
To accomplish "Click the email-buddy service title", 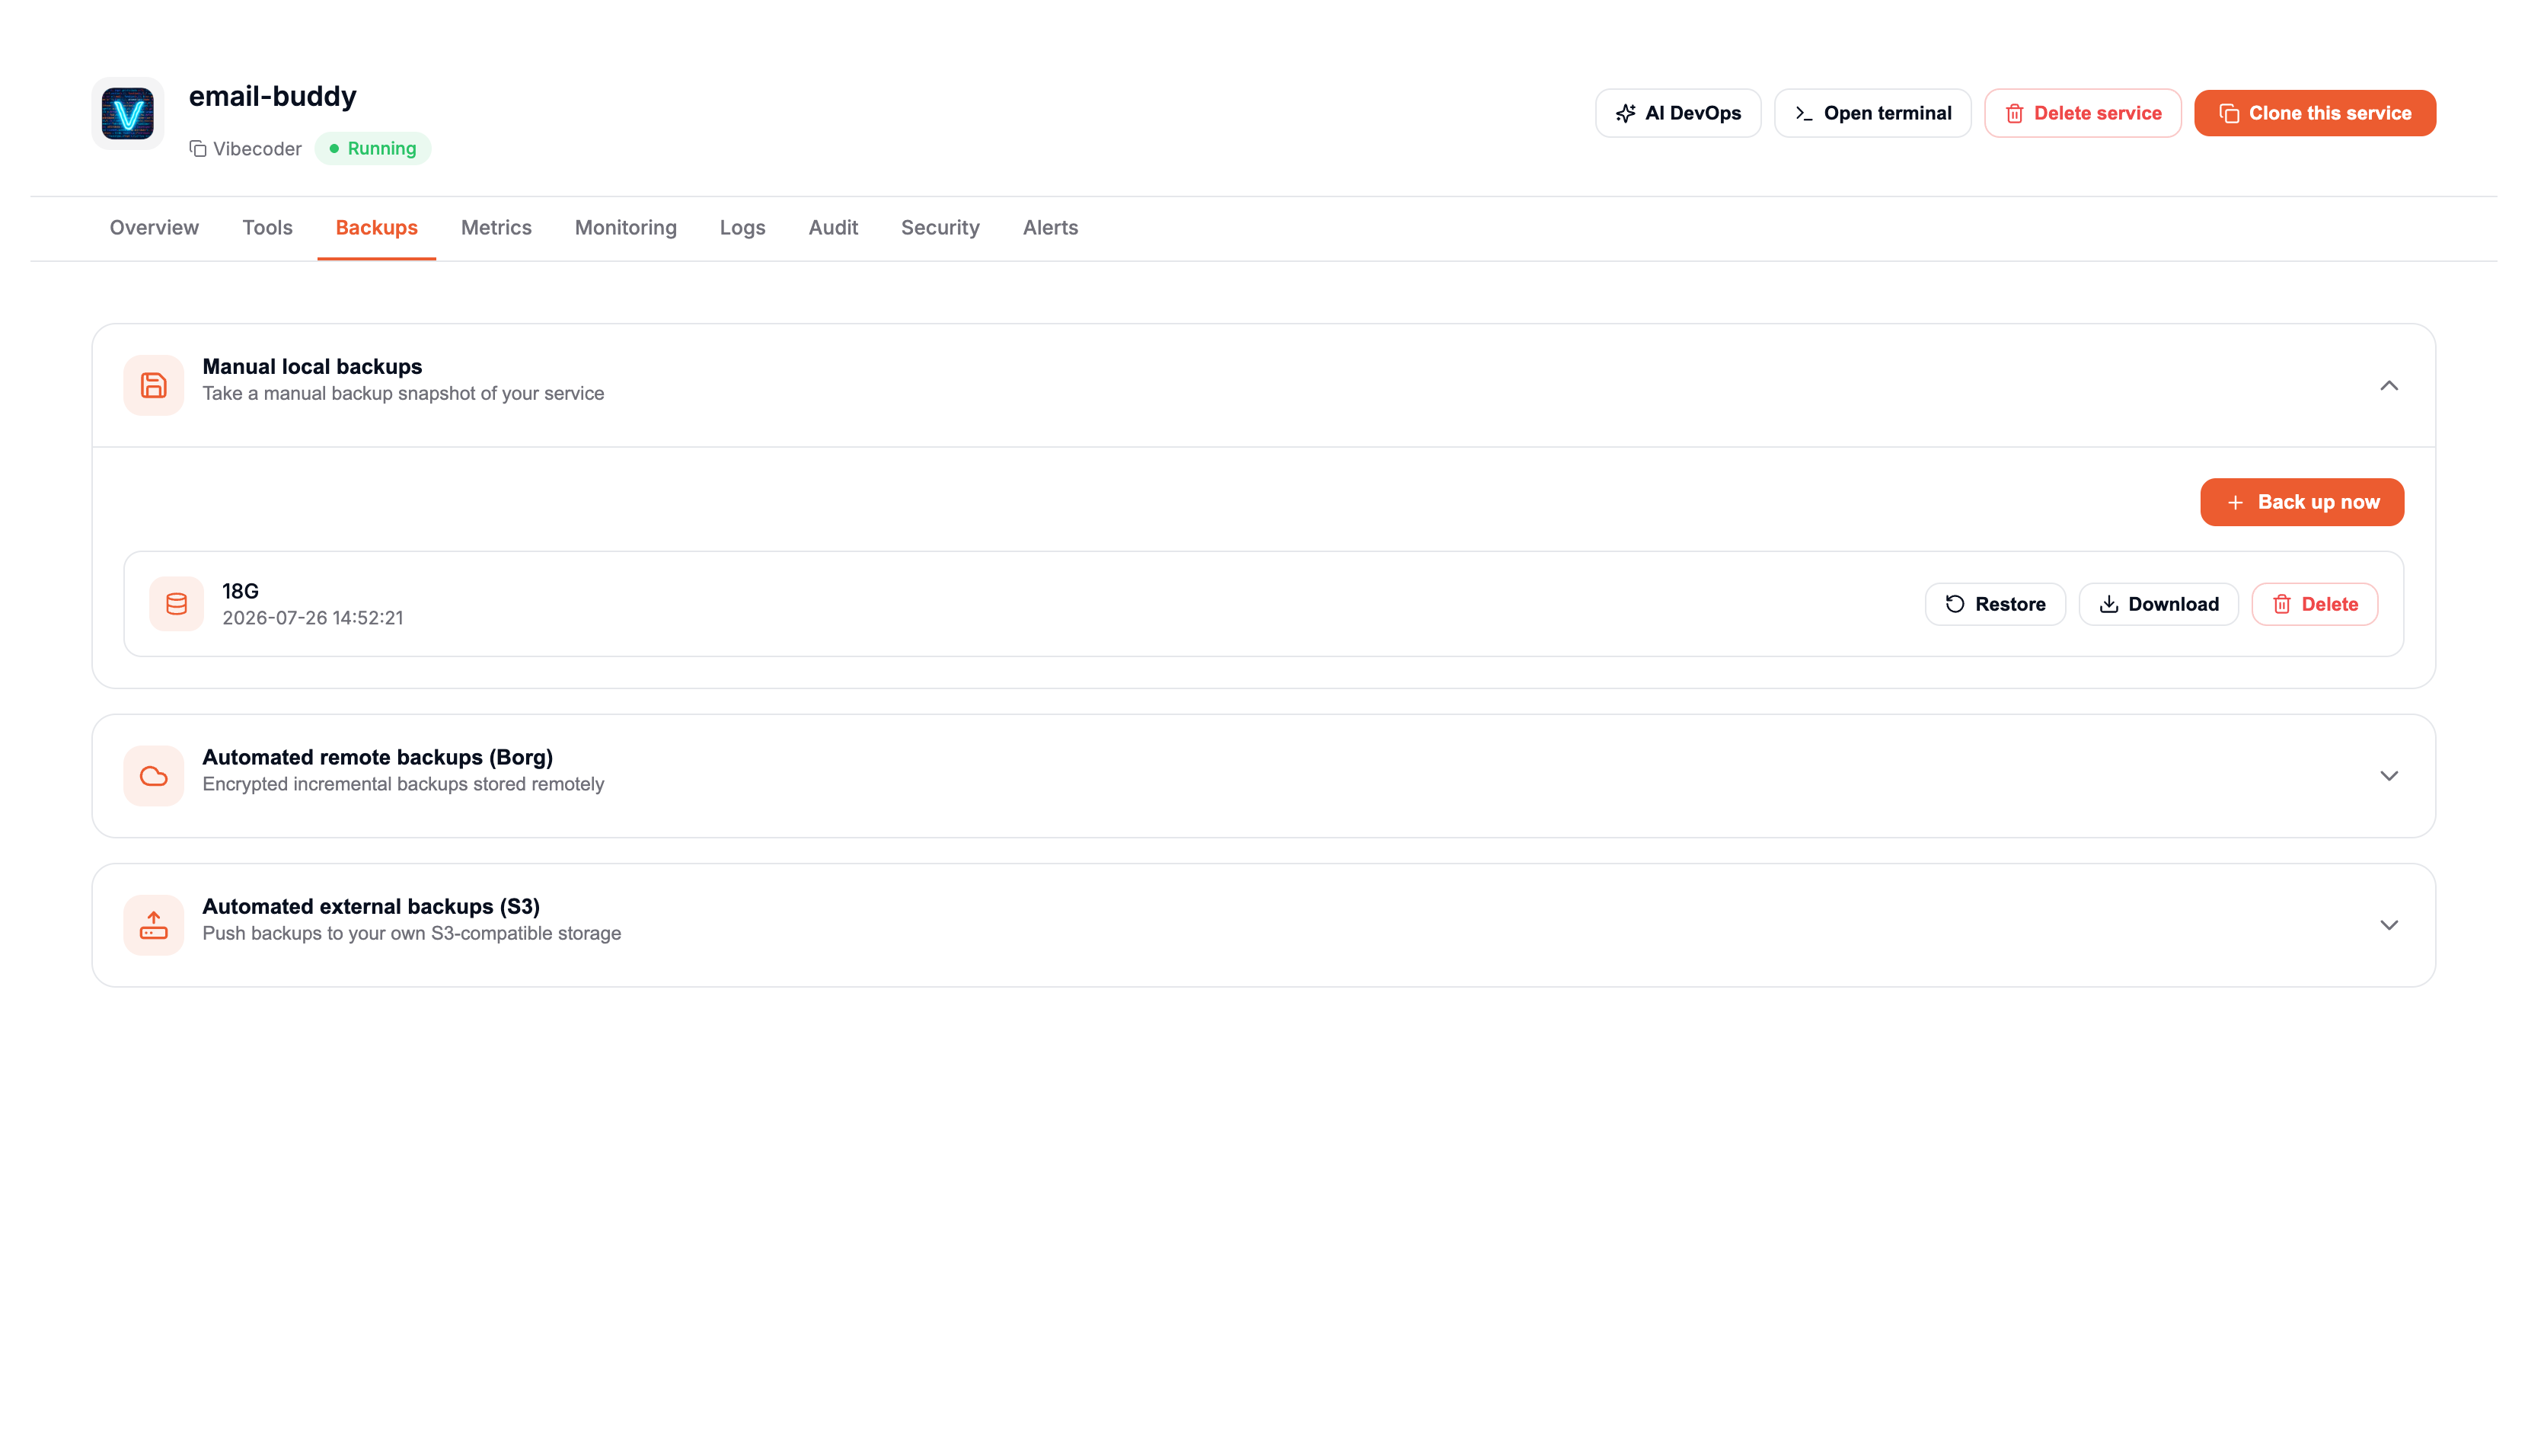I will [272, 96].
